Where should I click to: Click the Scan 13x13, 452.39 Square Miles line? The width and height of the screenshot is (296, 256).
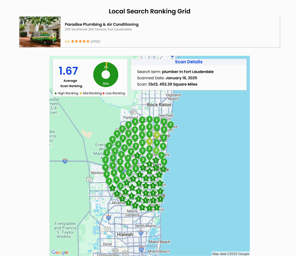click(x=167, y=84)
